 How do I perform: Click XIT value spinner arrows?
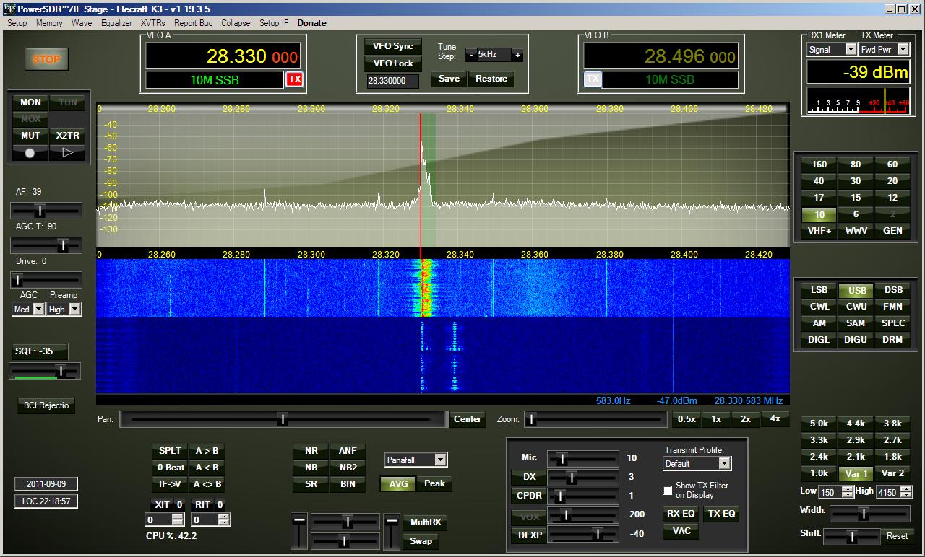[177, 519]
